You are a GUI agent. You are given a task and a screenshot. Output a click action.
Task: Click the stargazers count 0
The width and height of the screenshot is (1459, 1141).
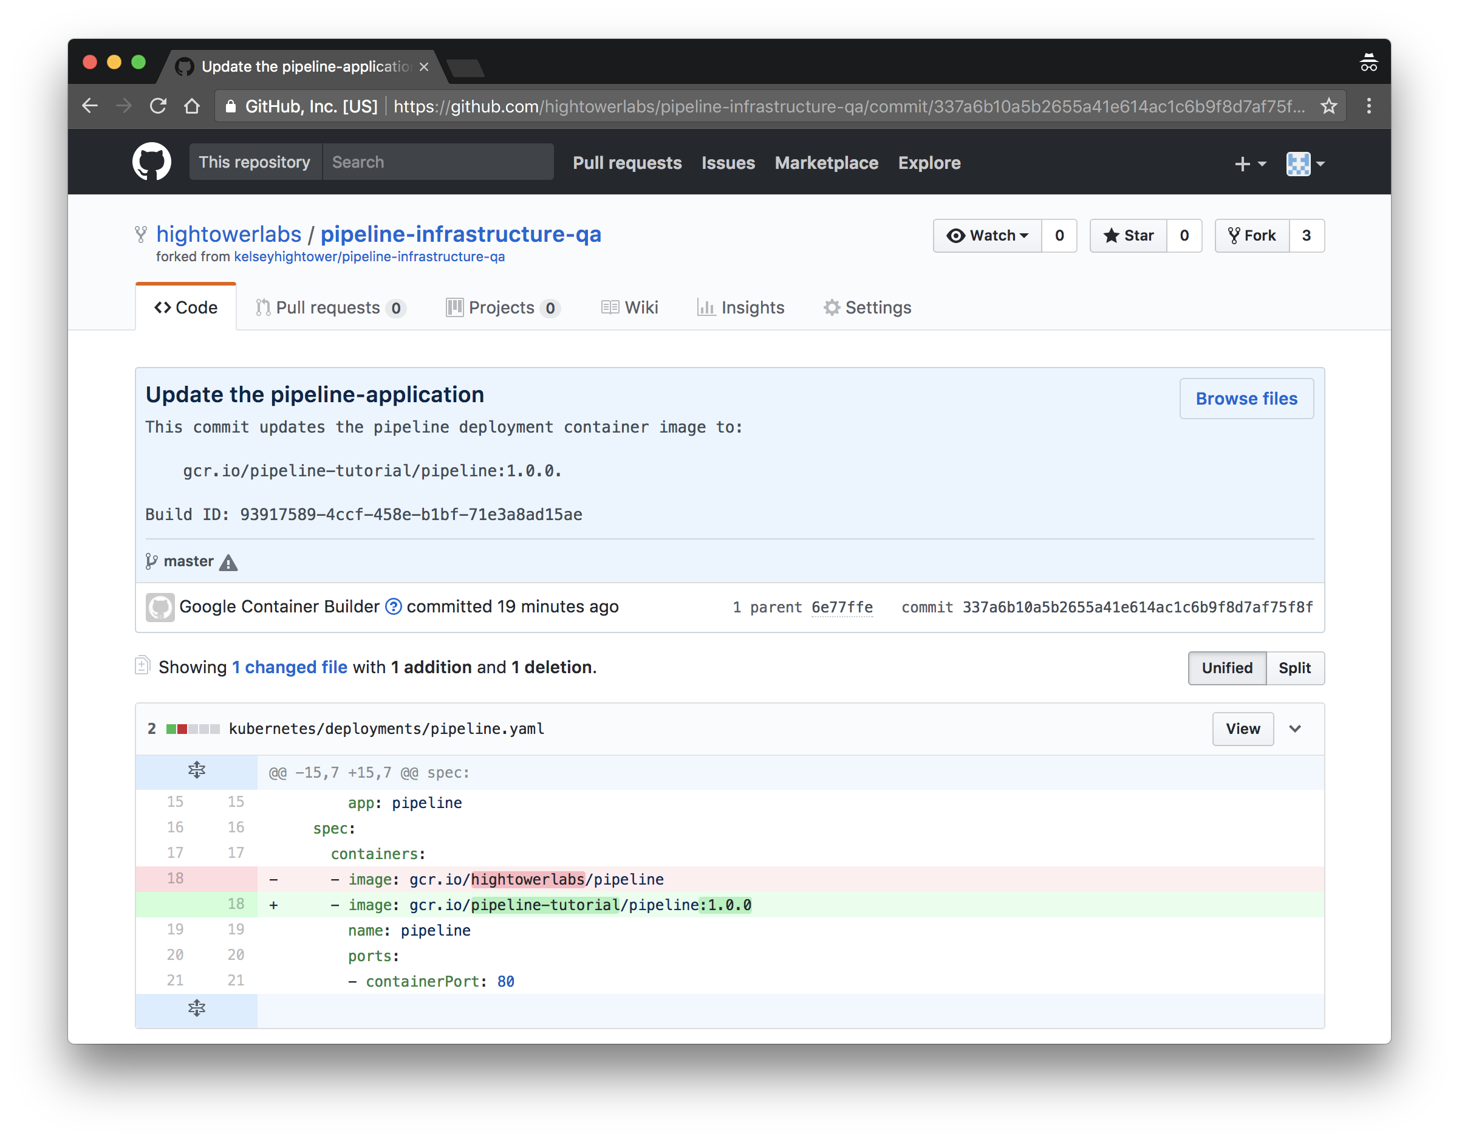[1184, 236]
